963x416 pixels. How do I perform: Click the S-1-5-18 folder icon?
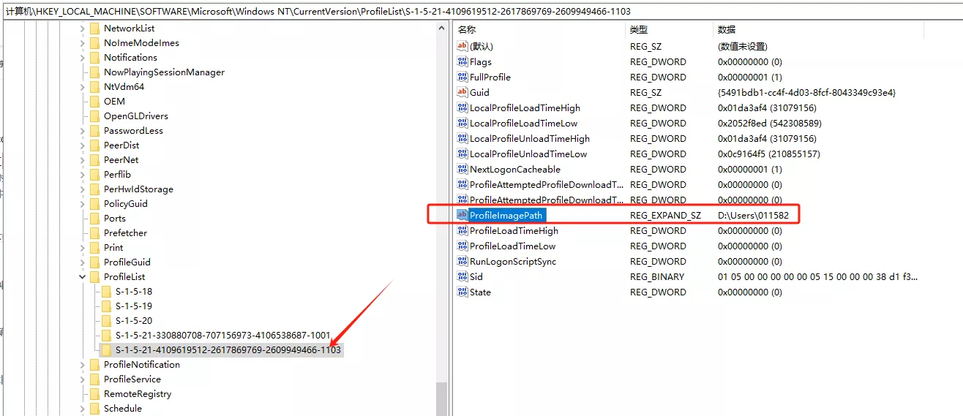pyautogui.click(x=106, y=291)
